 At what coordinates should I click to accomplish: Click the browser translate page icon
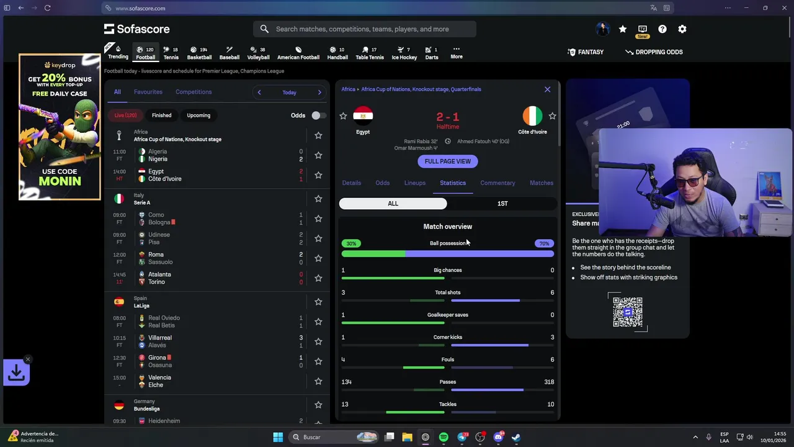(653, 8)
